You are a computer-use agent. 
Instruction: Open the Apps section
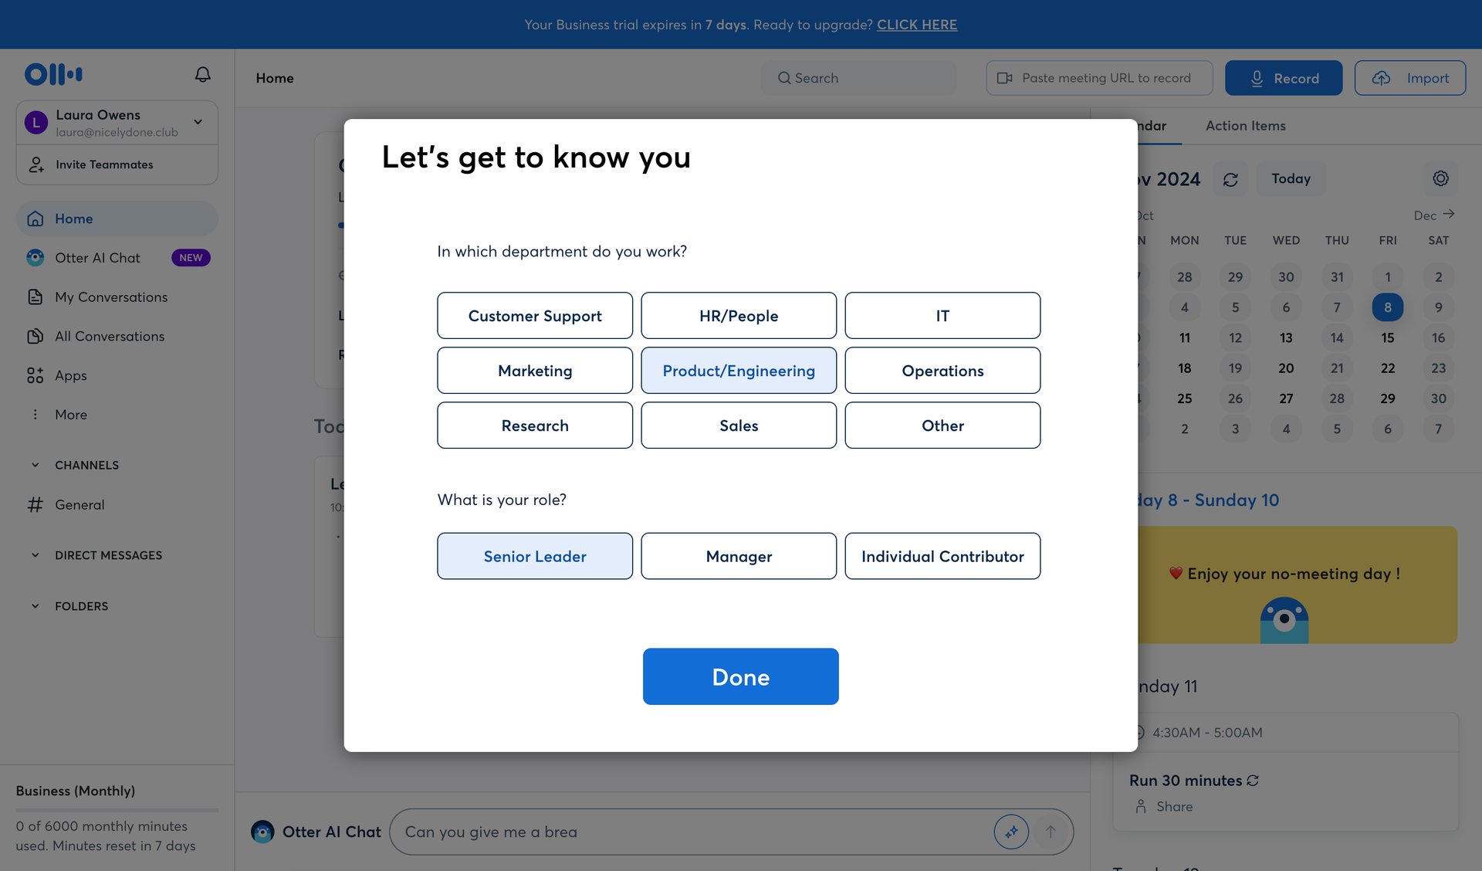point(70,375)
